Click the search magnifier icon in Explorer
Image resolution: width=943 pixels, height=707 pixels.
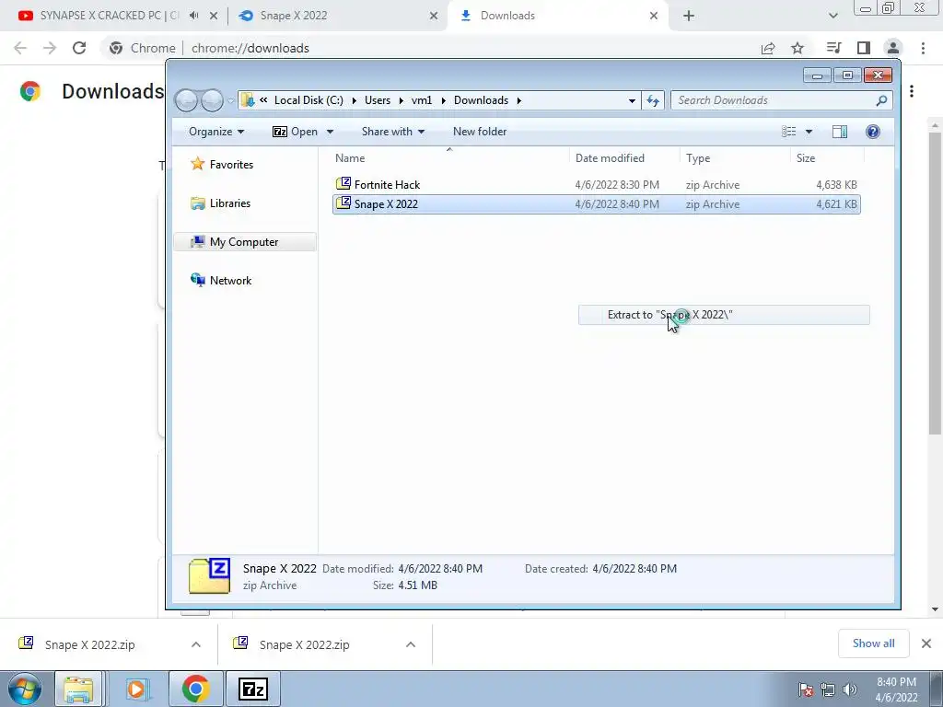[881, 100]
